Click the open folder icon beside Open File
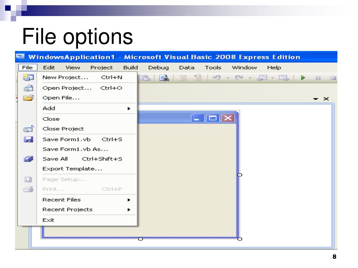The height and width of the screenshot is (268, 358). (29, 98)
